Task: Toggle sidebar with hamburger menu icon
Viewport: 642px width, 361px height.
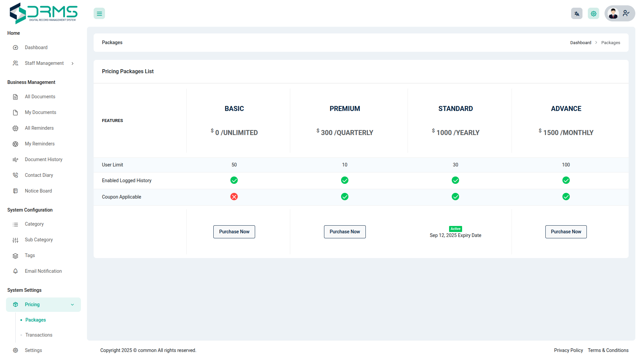Action: (x=99, y=14)
